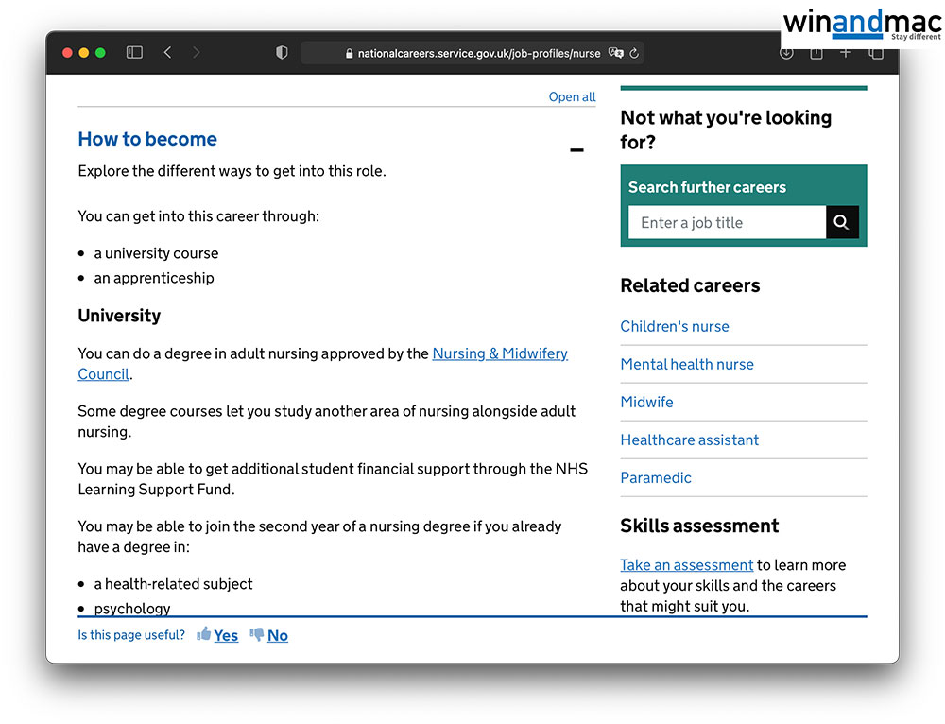Collapse the How to become section
This screenshot has height=724, width=945.
pos(576,150)
